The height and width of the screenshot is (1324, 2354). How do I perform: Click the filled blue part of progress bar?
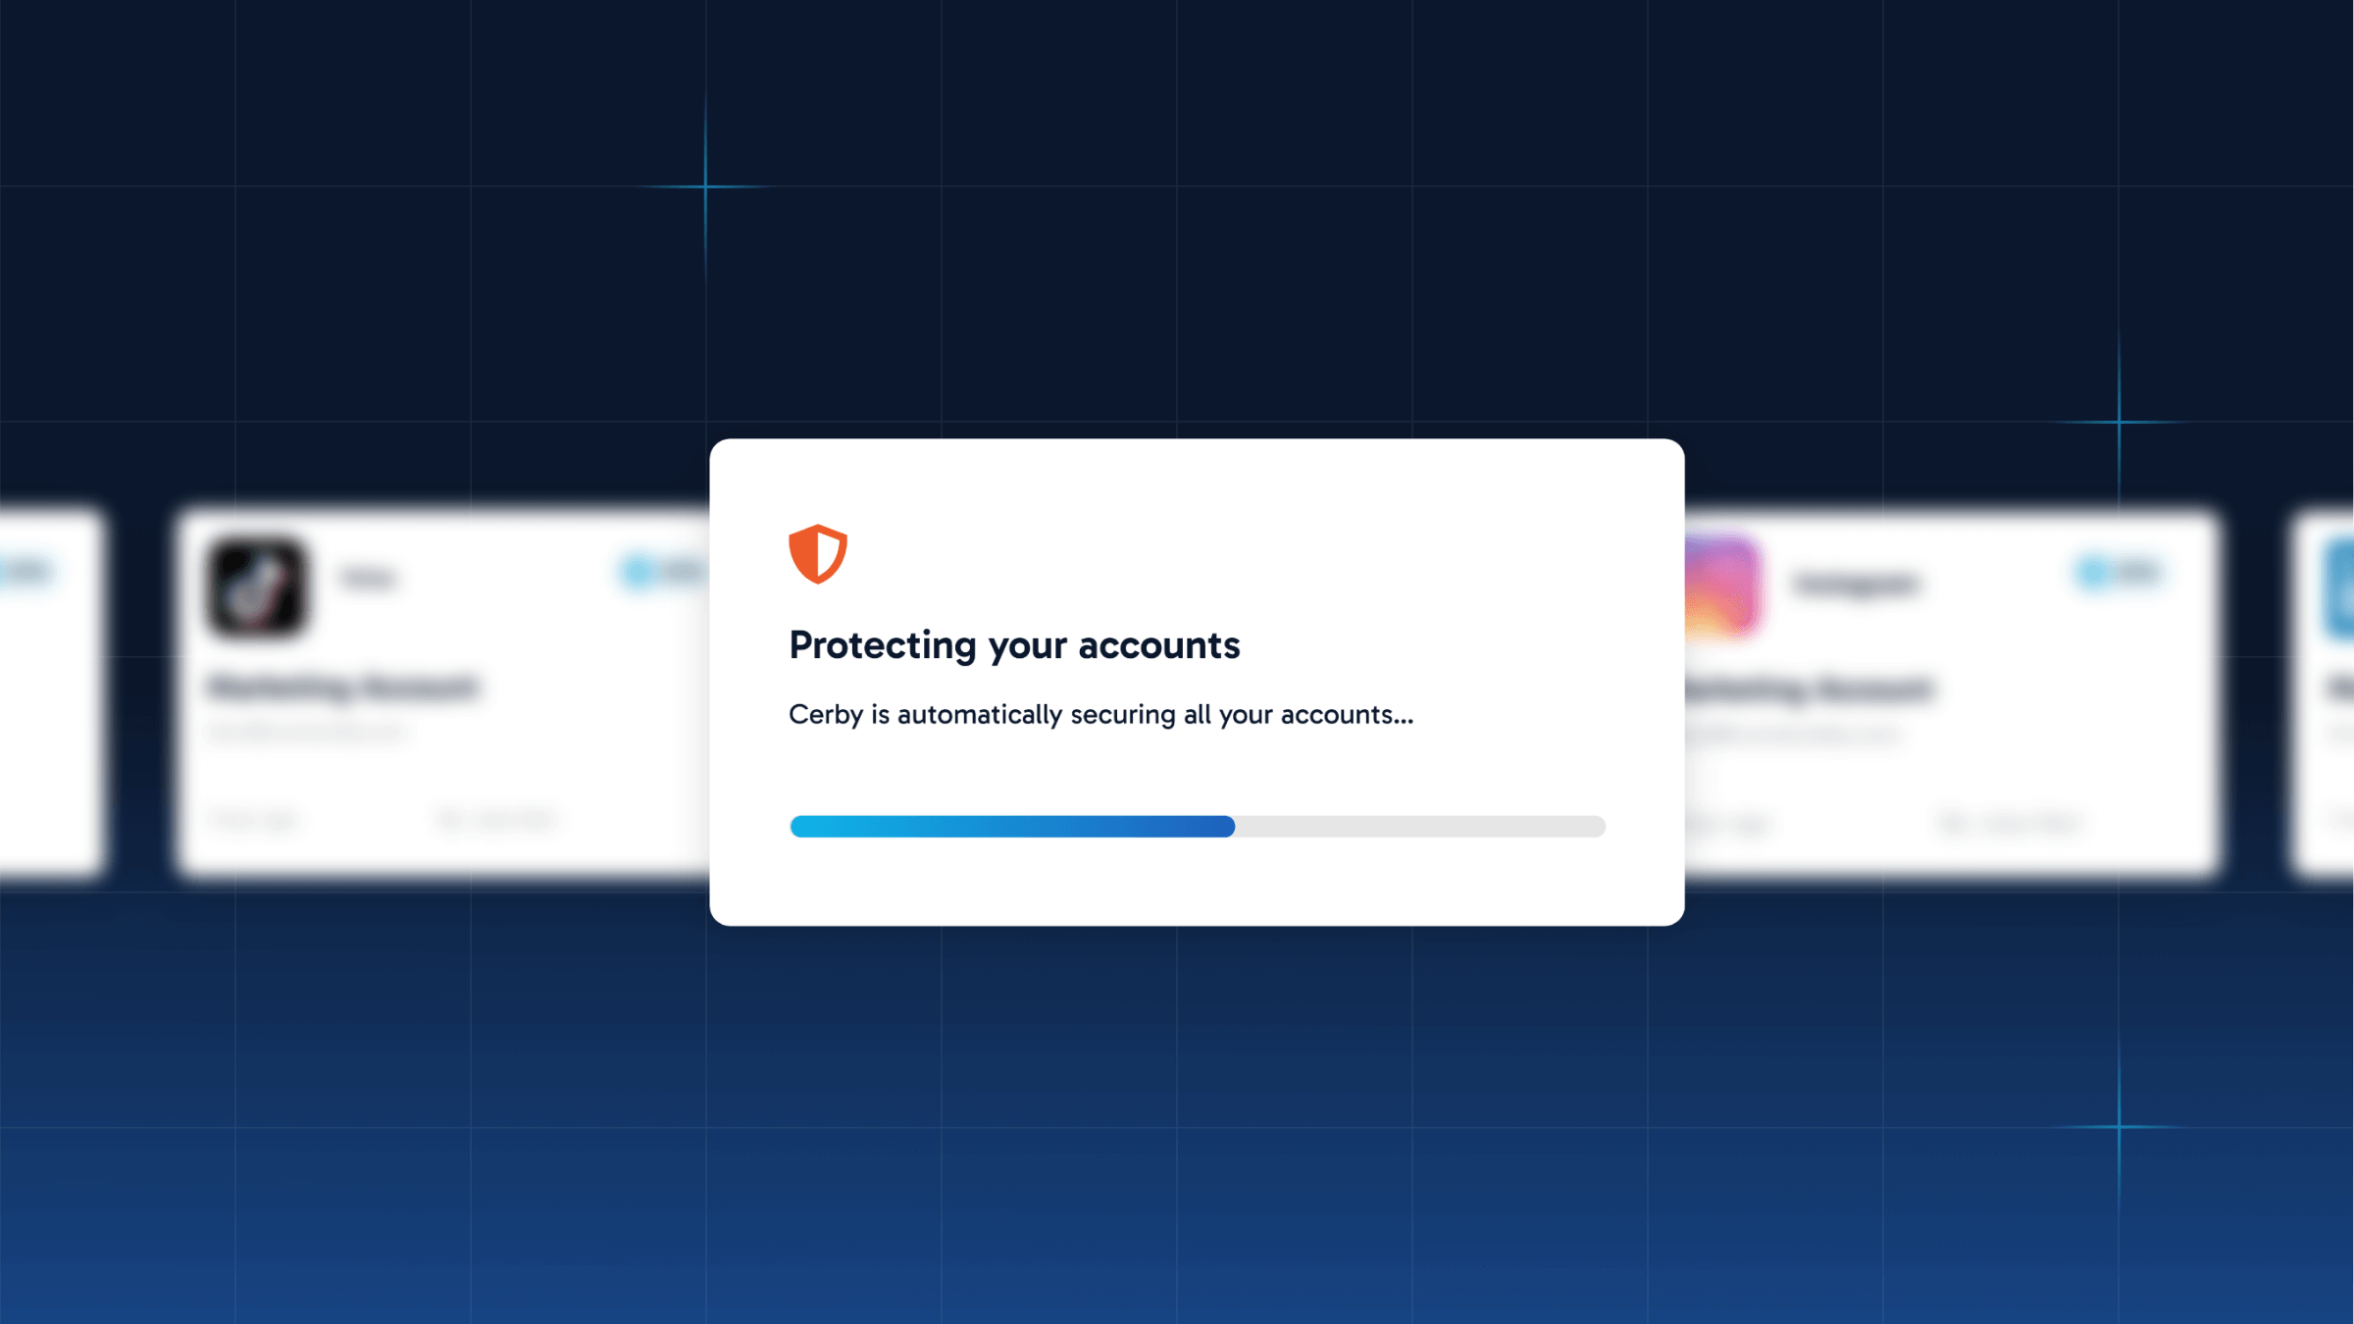pyautogui.click(x=1012, y=826)
